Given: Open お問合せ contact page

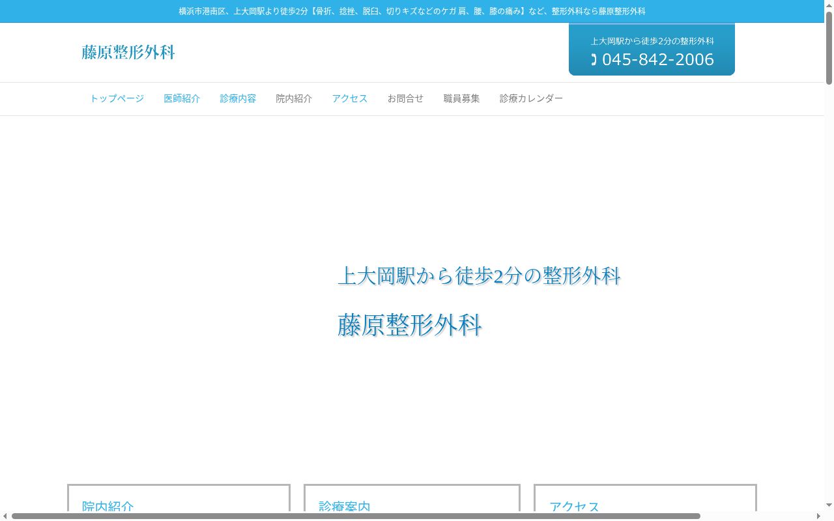Looking at the screenshot, I should click(405, 99).
